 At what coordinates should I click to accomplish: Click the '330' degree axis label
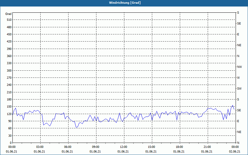coord(9,63)
